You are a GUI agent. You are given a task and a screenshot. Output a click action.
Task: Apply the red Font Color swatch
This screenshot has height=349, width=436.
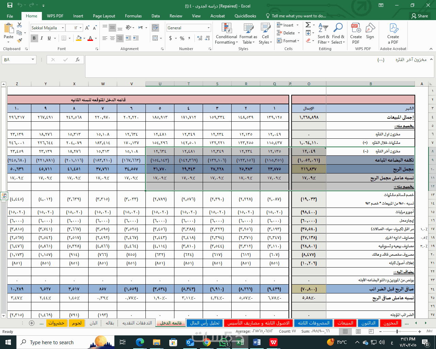click(90, 38)
